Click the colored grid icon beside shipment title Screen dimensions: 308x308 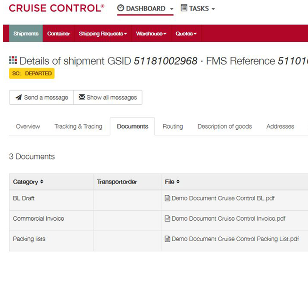tap(13, 60)
